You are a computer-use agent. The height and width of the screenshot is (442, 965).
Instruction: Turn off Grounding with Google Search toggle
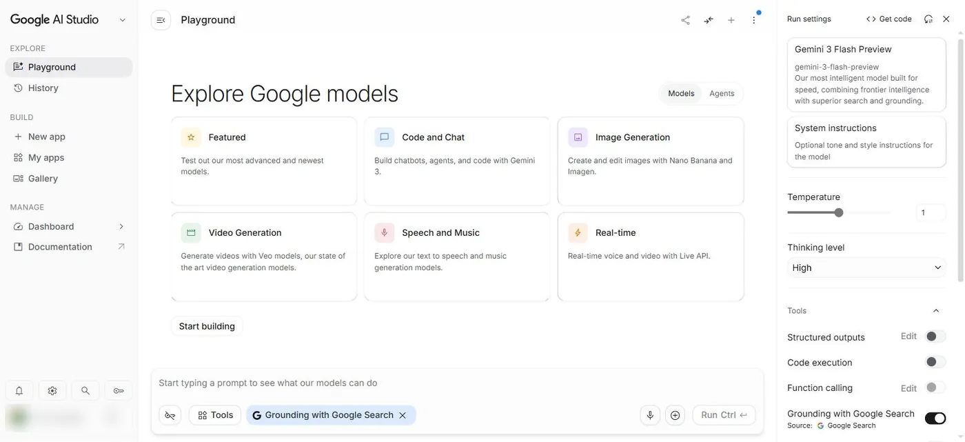pos(935,418)
